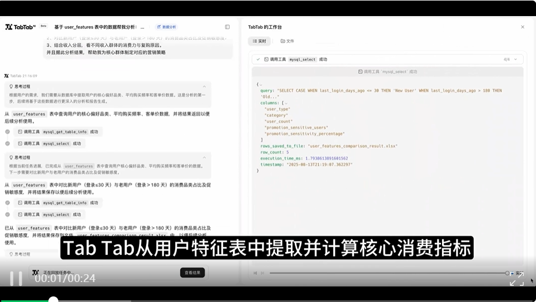
Task: Click the 调用工具 'mysql_select' 成功 banner
Action: 388,72
